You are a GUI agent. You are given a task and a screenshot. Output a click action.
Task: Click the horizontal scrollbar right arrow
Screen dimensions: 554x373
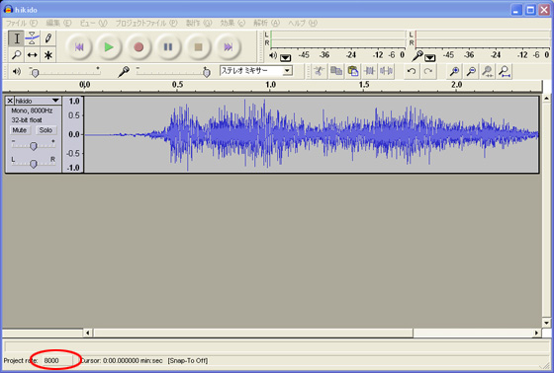click(536, 333)
